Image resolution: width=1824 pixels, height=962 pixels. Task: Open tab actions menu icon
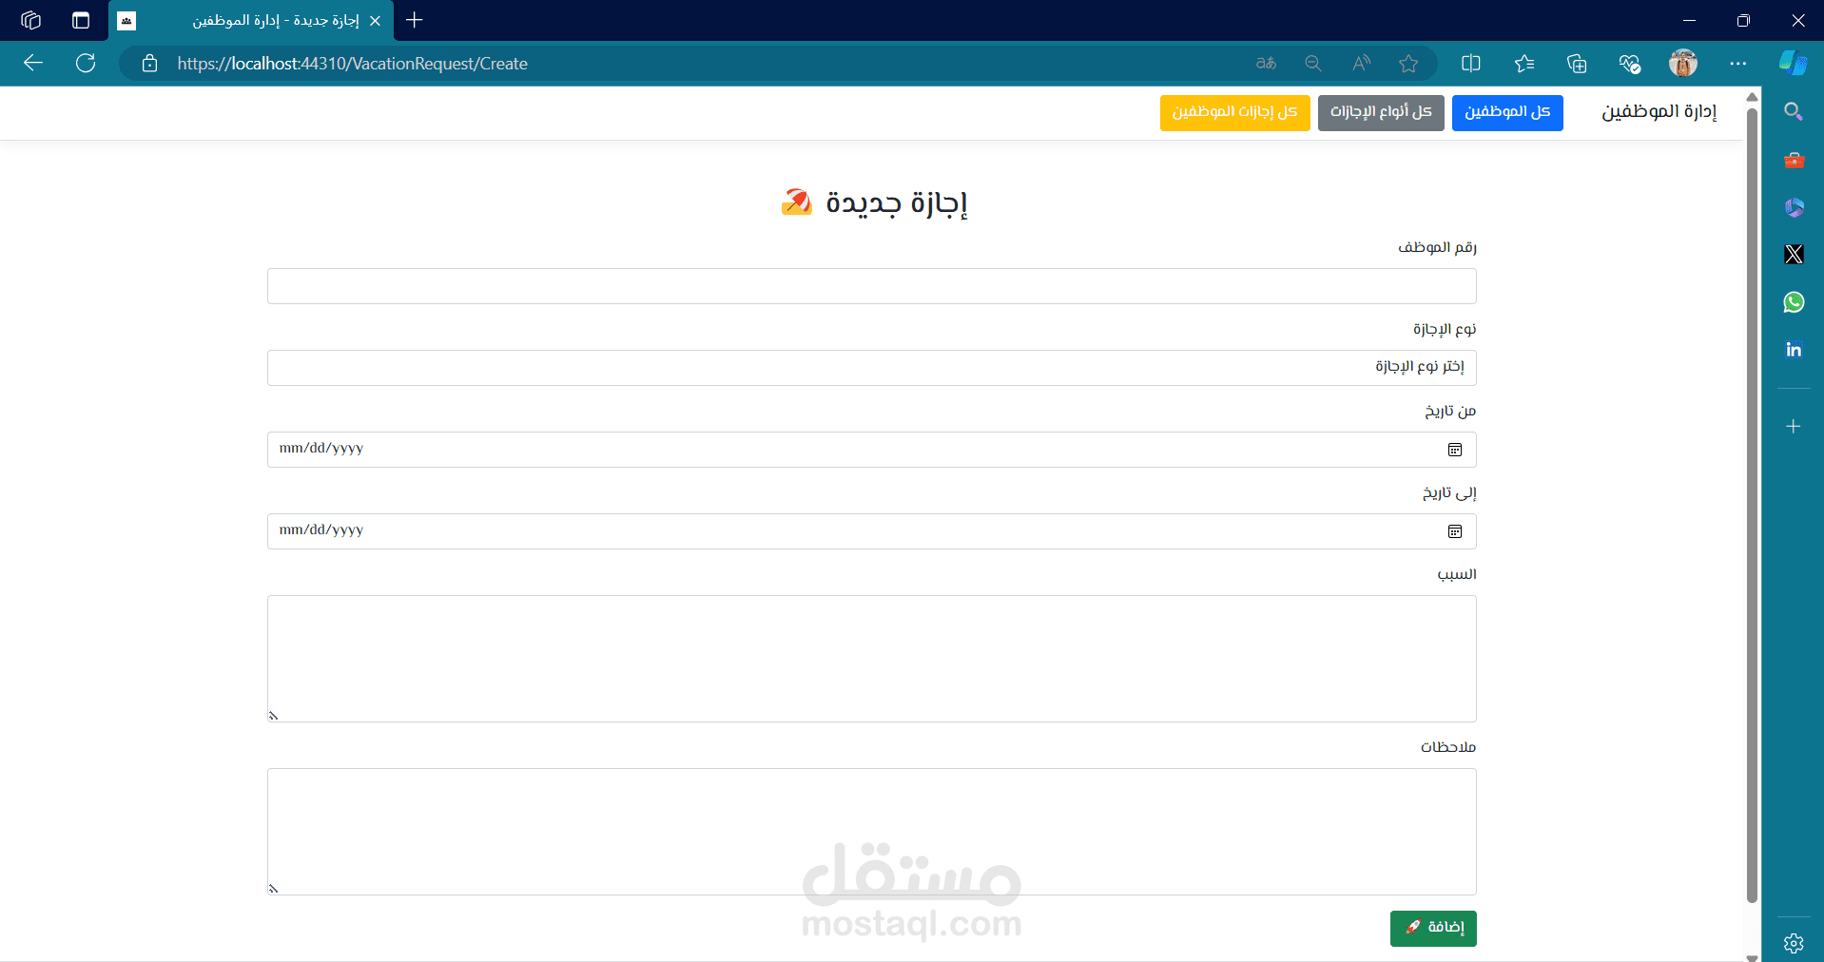81,20
